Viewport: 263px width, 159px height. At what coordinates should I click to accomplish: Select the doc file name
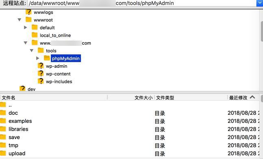click(x=13, y=113)
